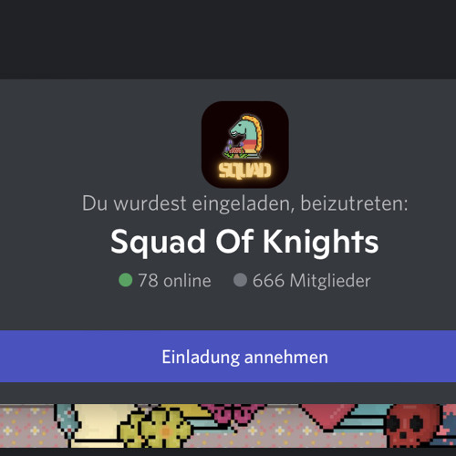
Task: Click the 78 online count label
Action: click(x=174, y=280)
